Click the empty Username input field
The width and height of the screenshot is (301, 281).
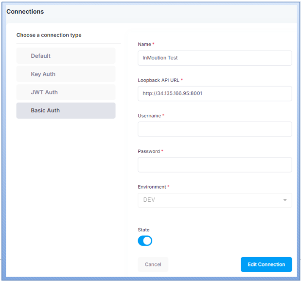pyautogui.click(x=214, y=129)
